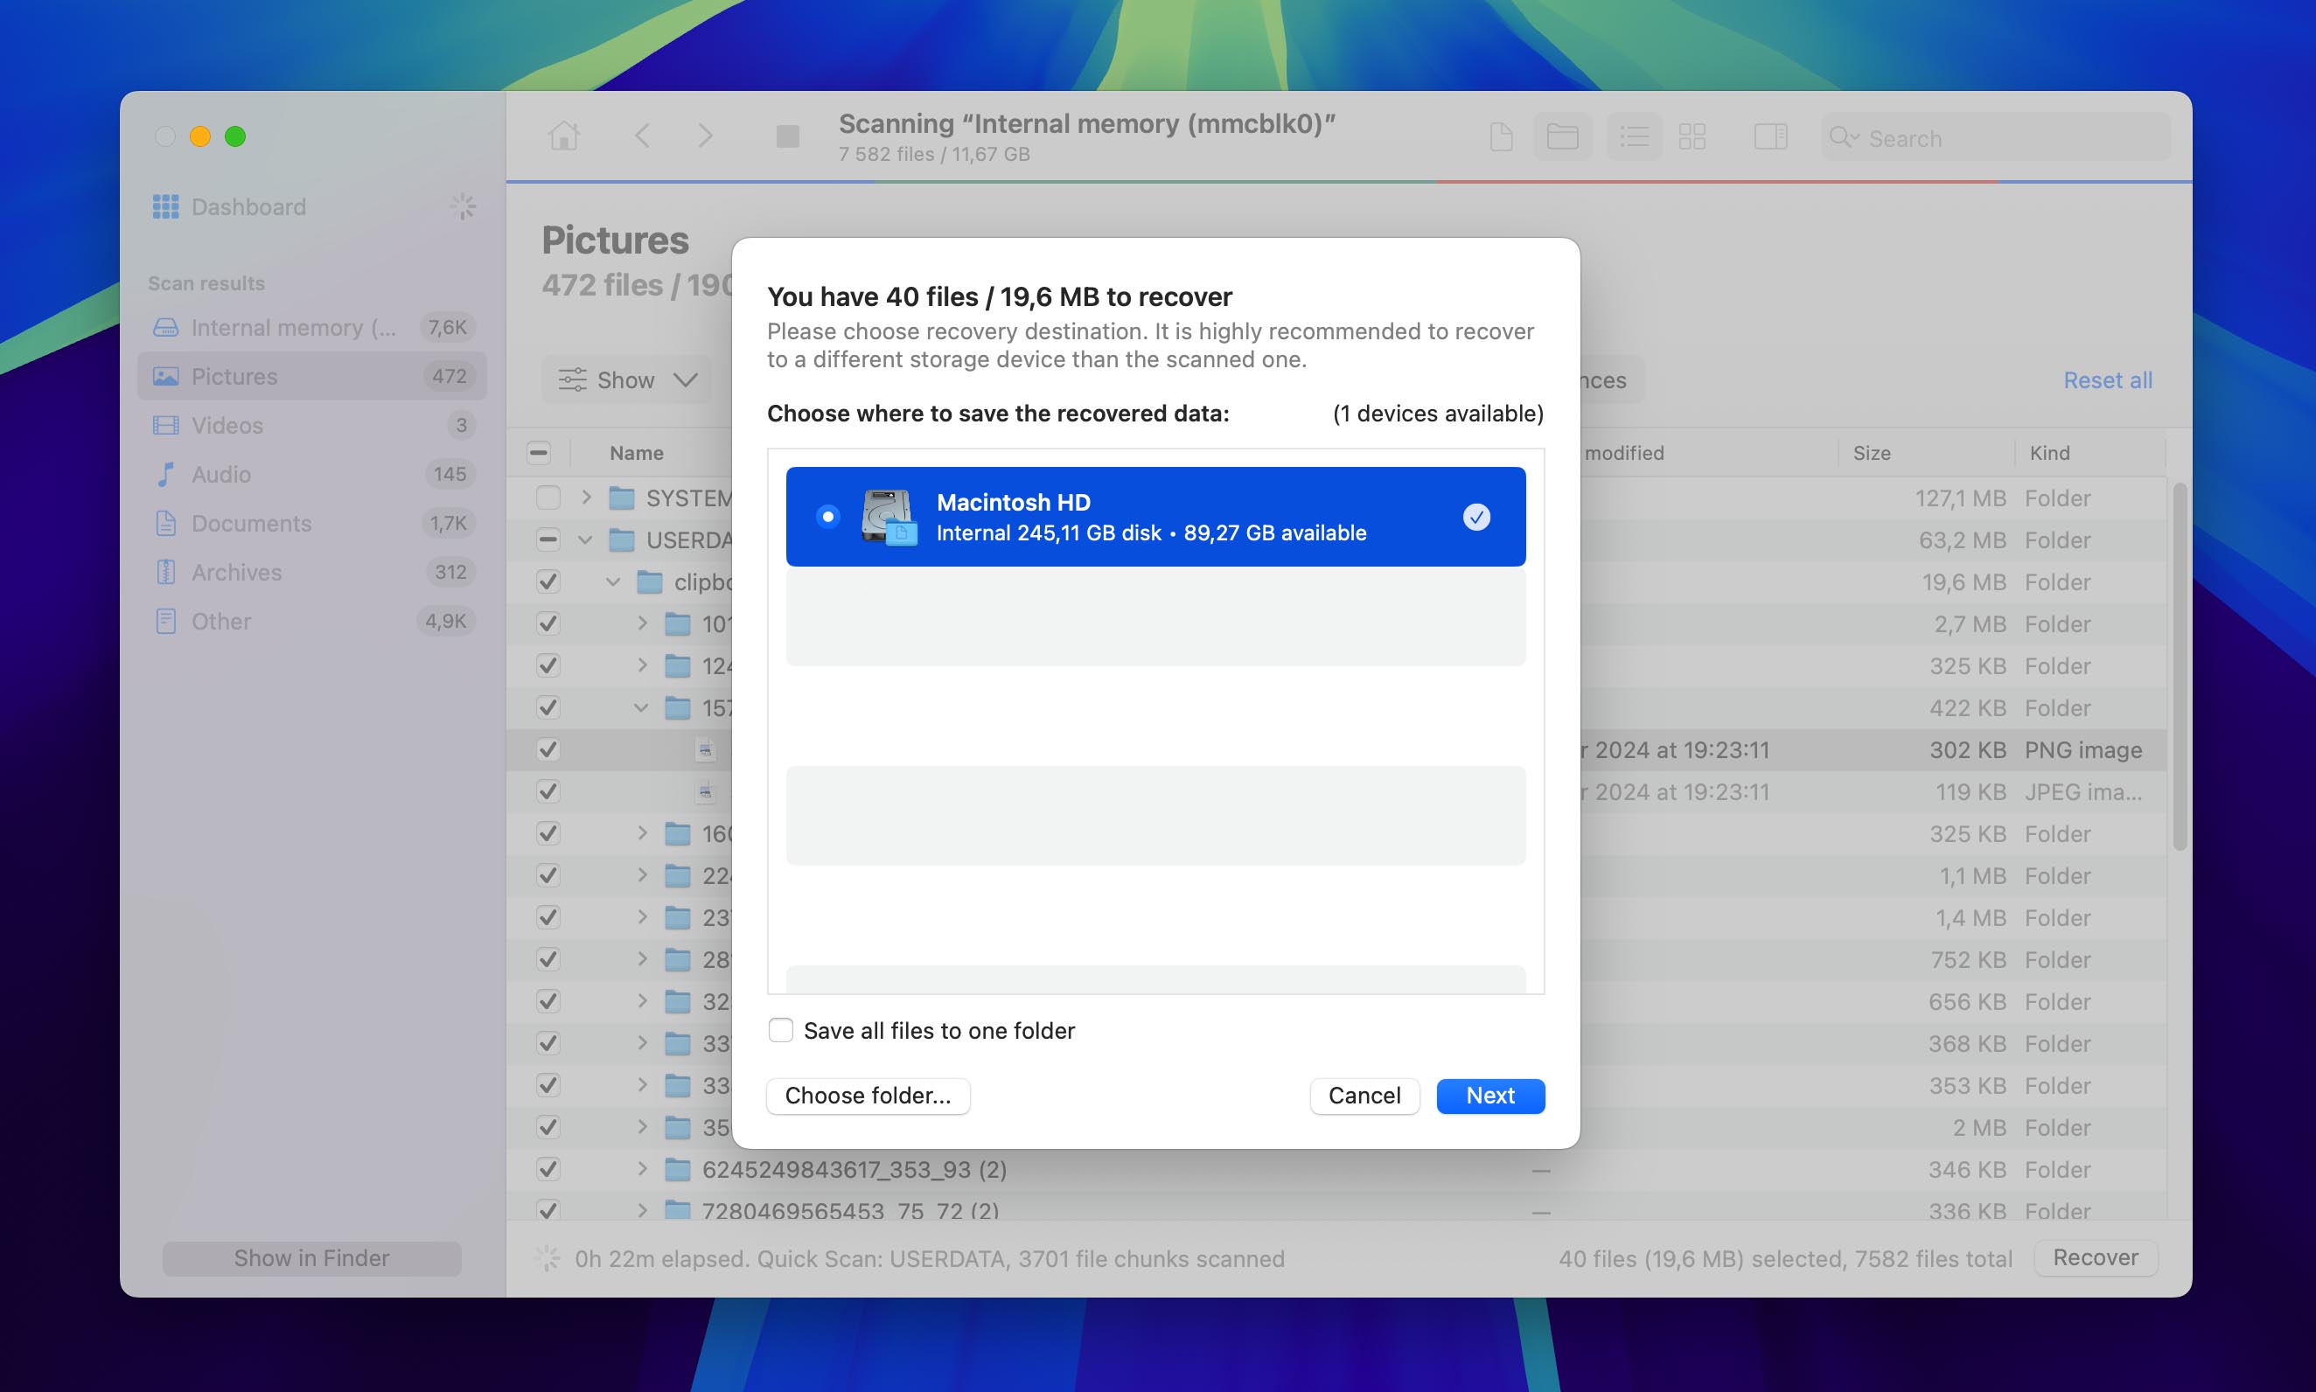Enable Save all files to one folder
The height and width of the screenshot is (1392, 2316).
779,1028
